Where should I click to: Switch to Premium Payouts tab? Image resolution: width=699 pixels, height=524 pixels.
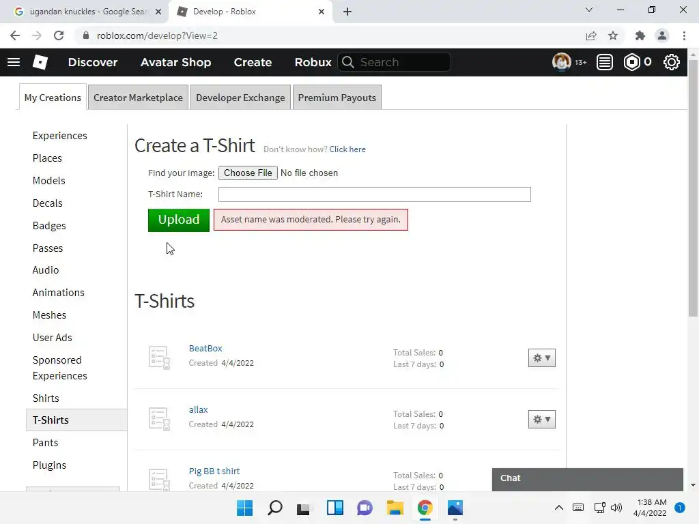(x=337, y=97)
